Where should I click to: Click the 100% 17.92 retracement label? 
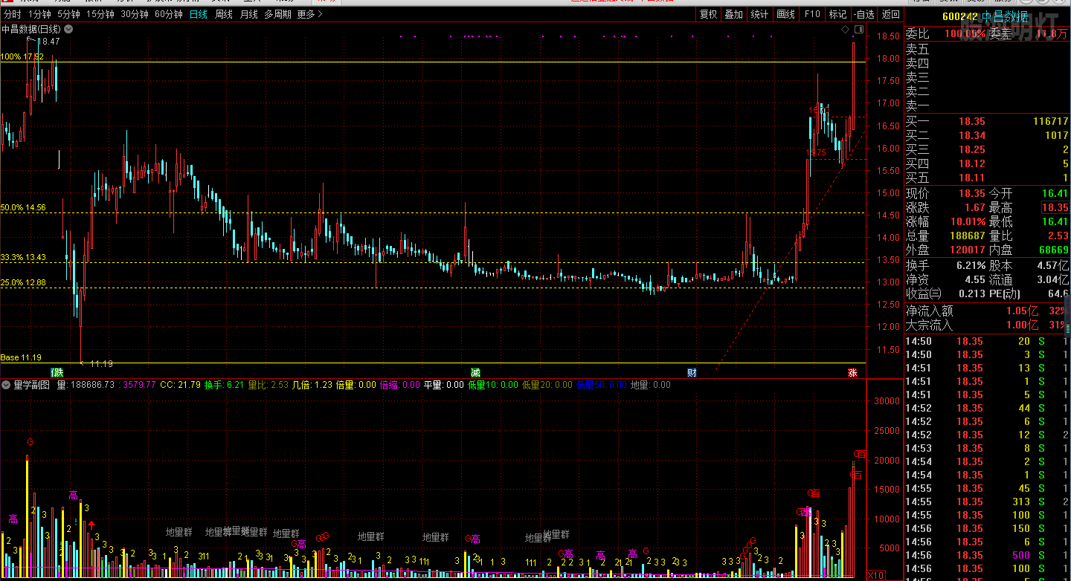click(22, 56)
